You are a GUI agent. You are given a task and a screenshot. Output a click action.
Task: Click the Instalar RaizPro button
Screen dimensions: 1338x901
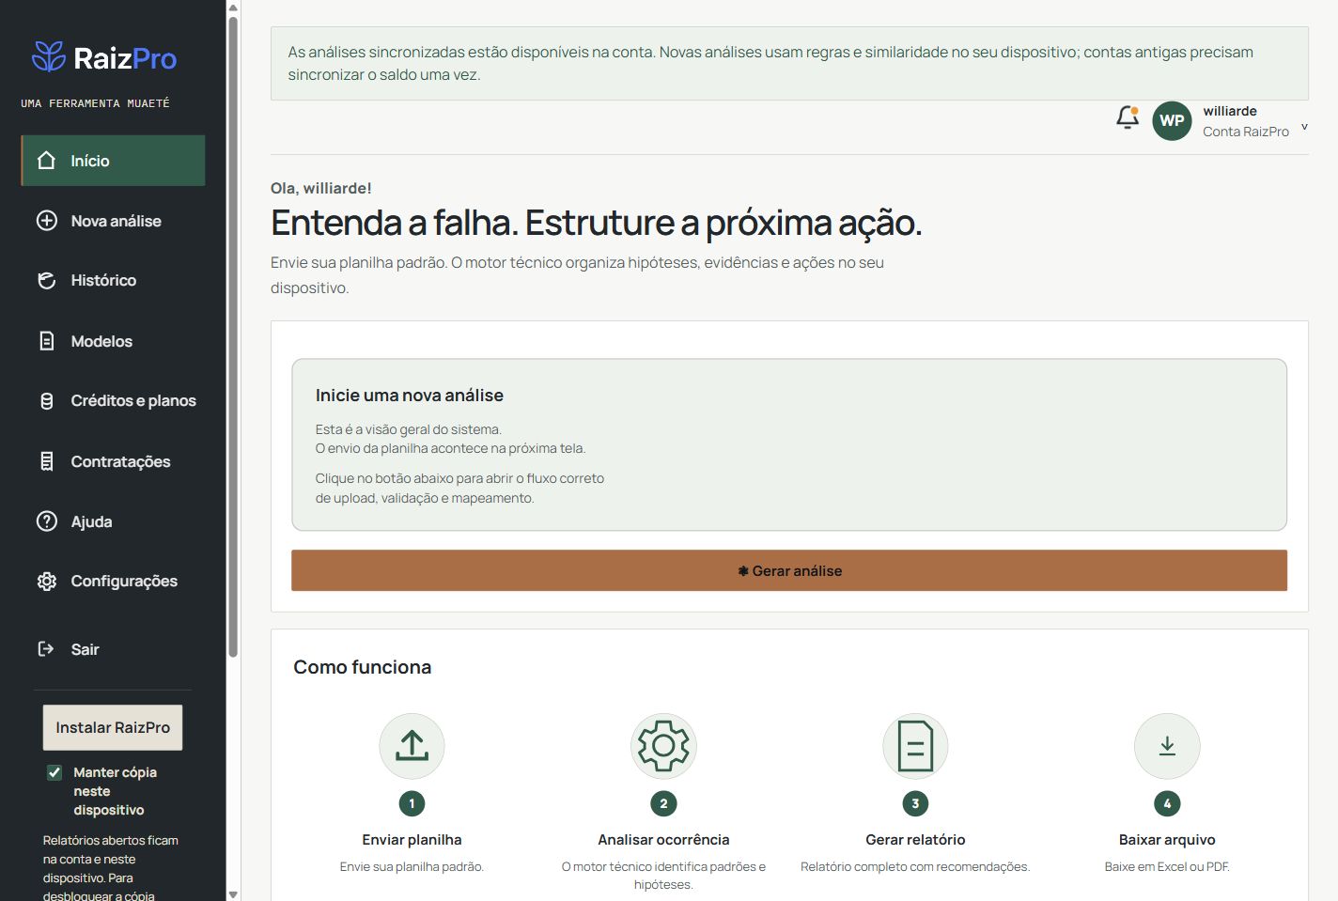pyautogui.click(x=113, y=727)
